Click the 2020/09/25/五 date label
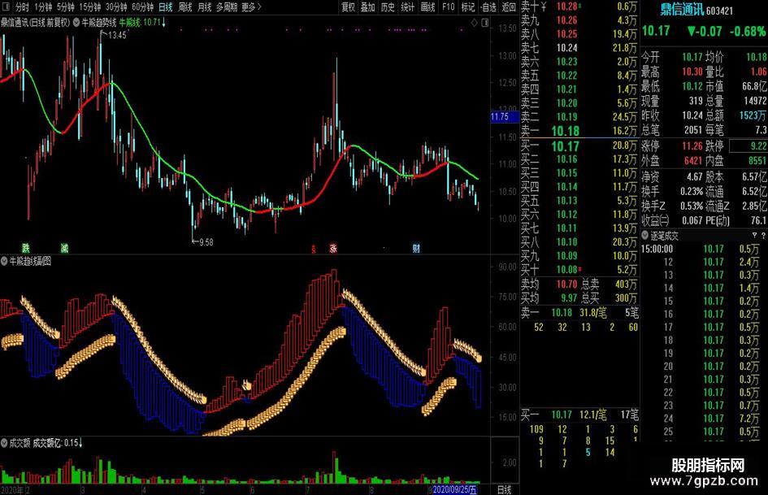 pos(454,489)
